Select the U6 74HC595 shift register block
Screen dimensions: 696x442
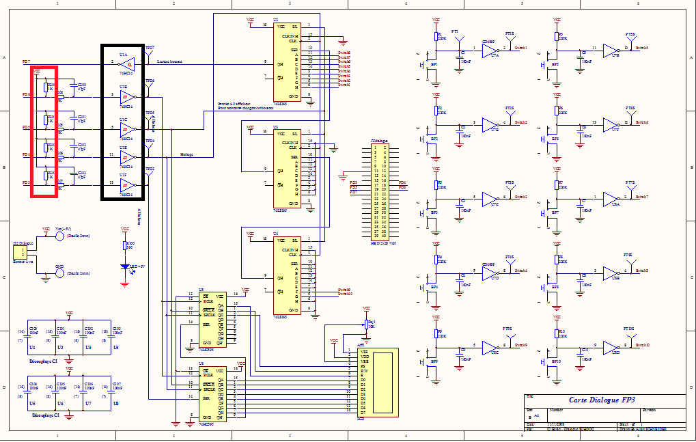click(212, 394)
